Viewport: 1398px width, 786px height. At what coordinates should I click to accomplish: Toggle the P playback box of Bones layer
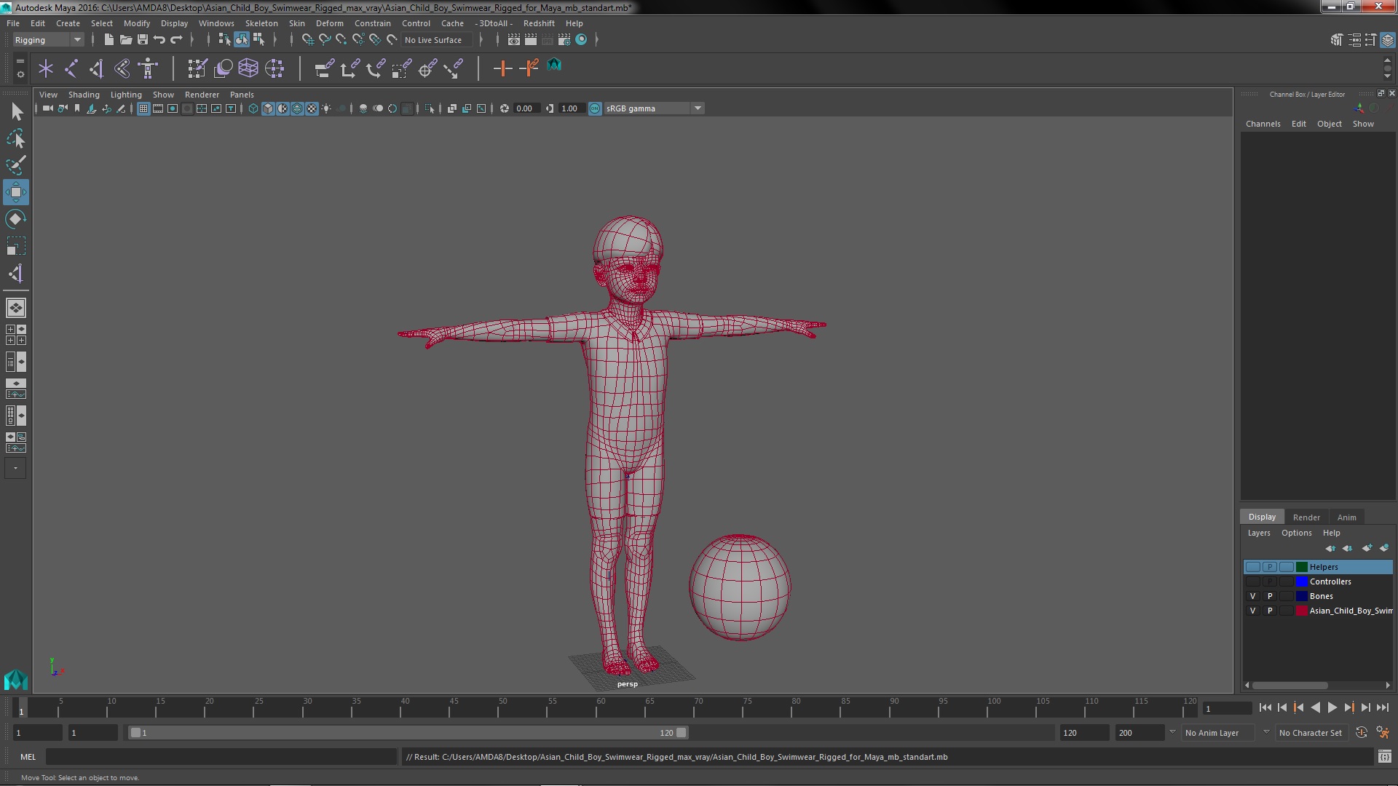[x=1270, y=596]
